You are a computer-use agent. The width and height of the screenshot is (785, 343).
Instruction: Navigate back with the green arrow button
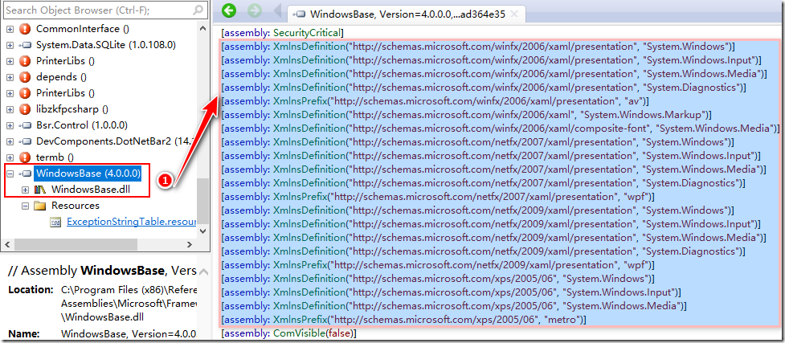[x=229, y=10]
